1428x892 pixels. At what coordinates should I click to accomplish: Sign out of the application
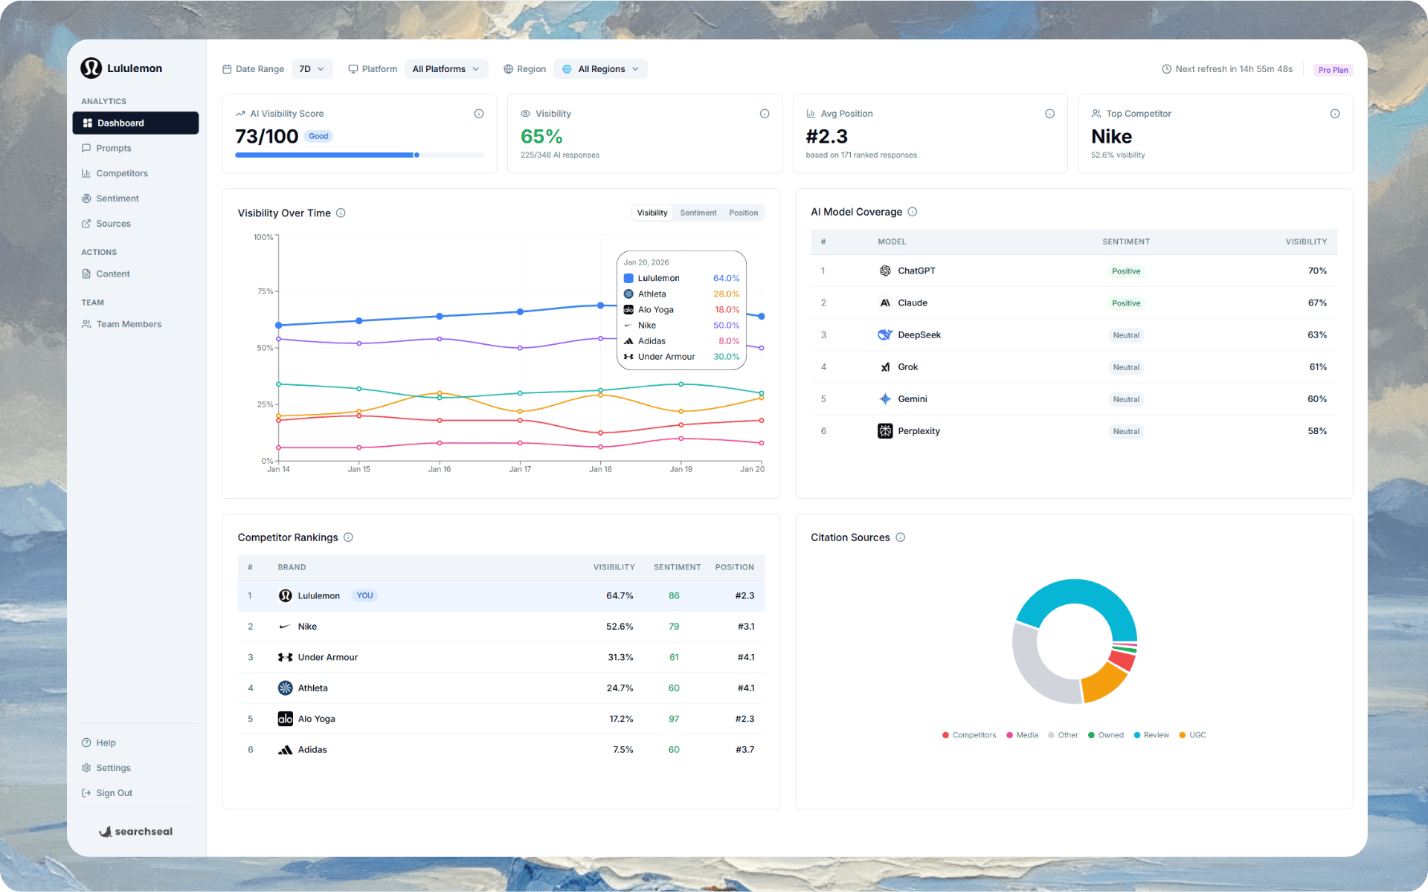(x=113, y=792)
